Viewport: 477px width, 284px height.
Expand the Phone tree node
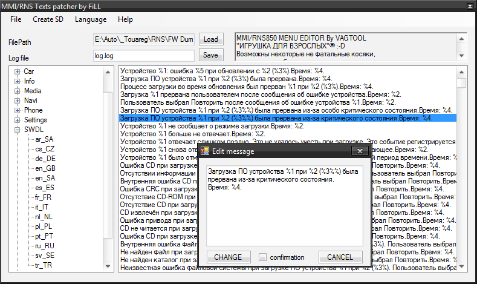tap(18, 110)
